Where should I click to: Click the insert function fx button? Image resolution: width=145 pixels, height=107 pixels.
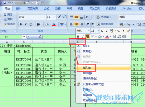pos(40,37)
